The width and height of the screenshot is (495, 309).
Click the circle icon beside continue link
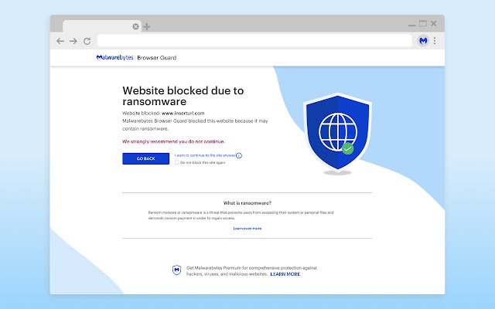point(239,155)
